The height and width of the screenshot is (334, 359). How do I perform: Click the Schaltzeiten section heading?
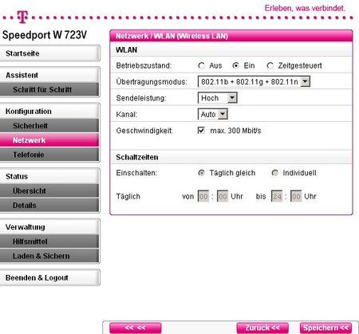coord(137,157)
